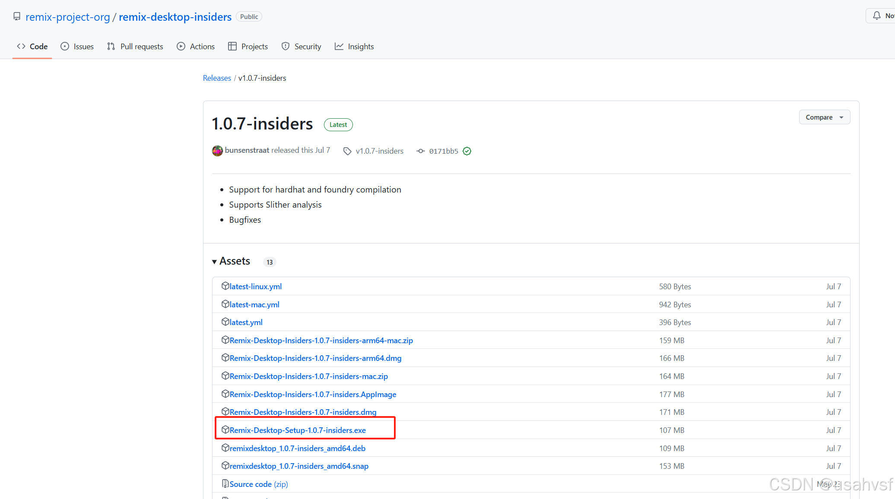The height and width of the screenshot is (499, 895).
Task: Click the notifications bell icon
Action: [x=876, y=16]
